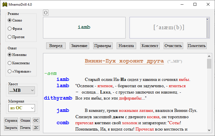Click the 'Печать' print button

pos(25,128)
